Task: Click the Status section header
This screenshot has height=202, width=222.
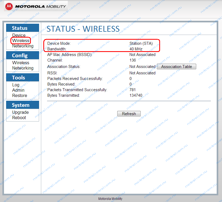Action: pos(20,28)
